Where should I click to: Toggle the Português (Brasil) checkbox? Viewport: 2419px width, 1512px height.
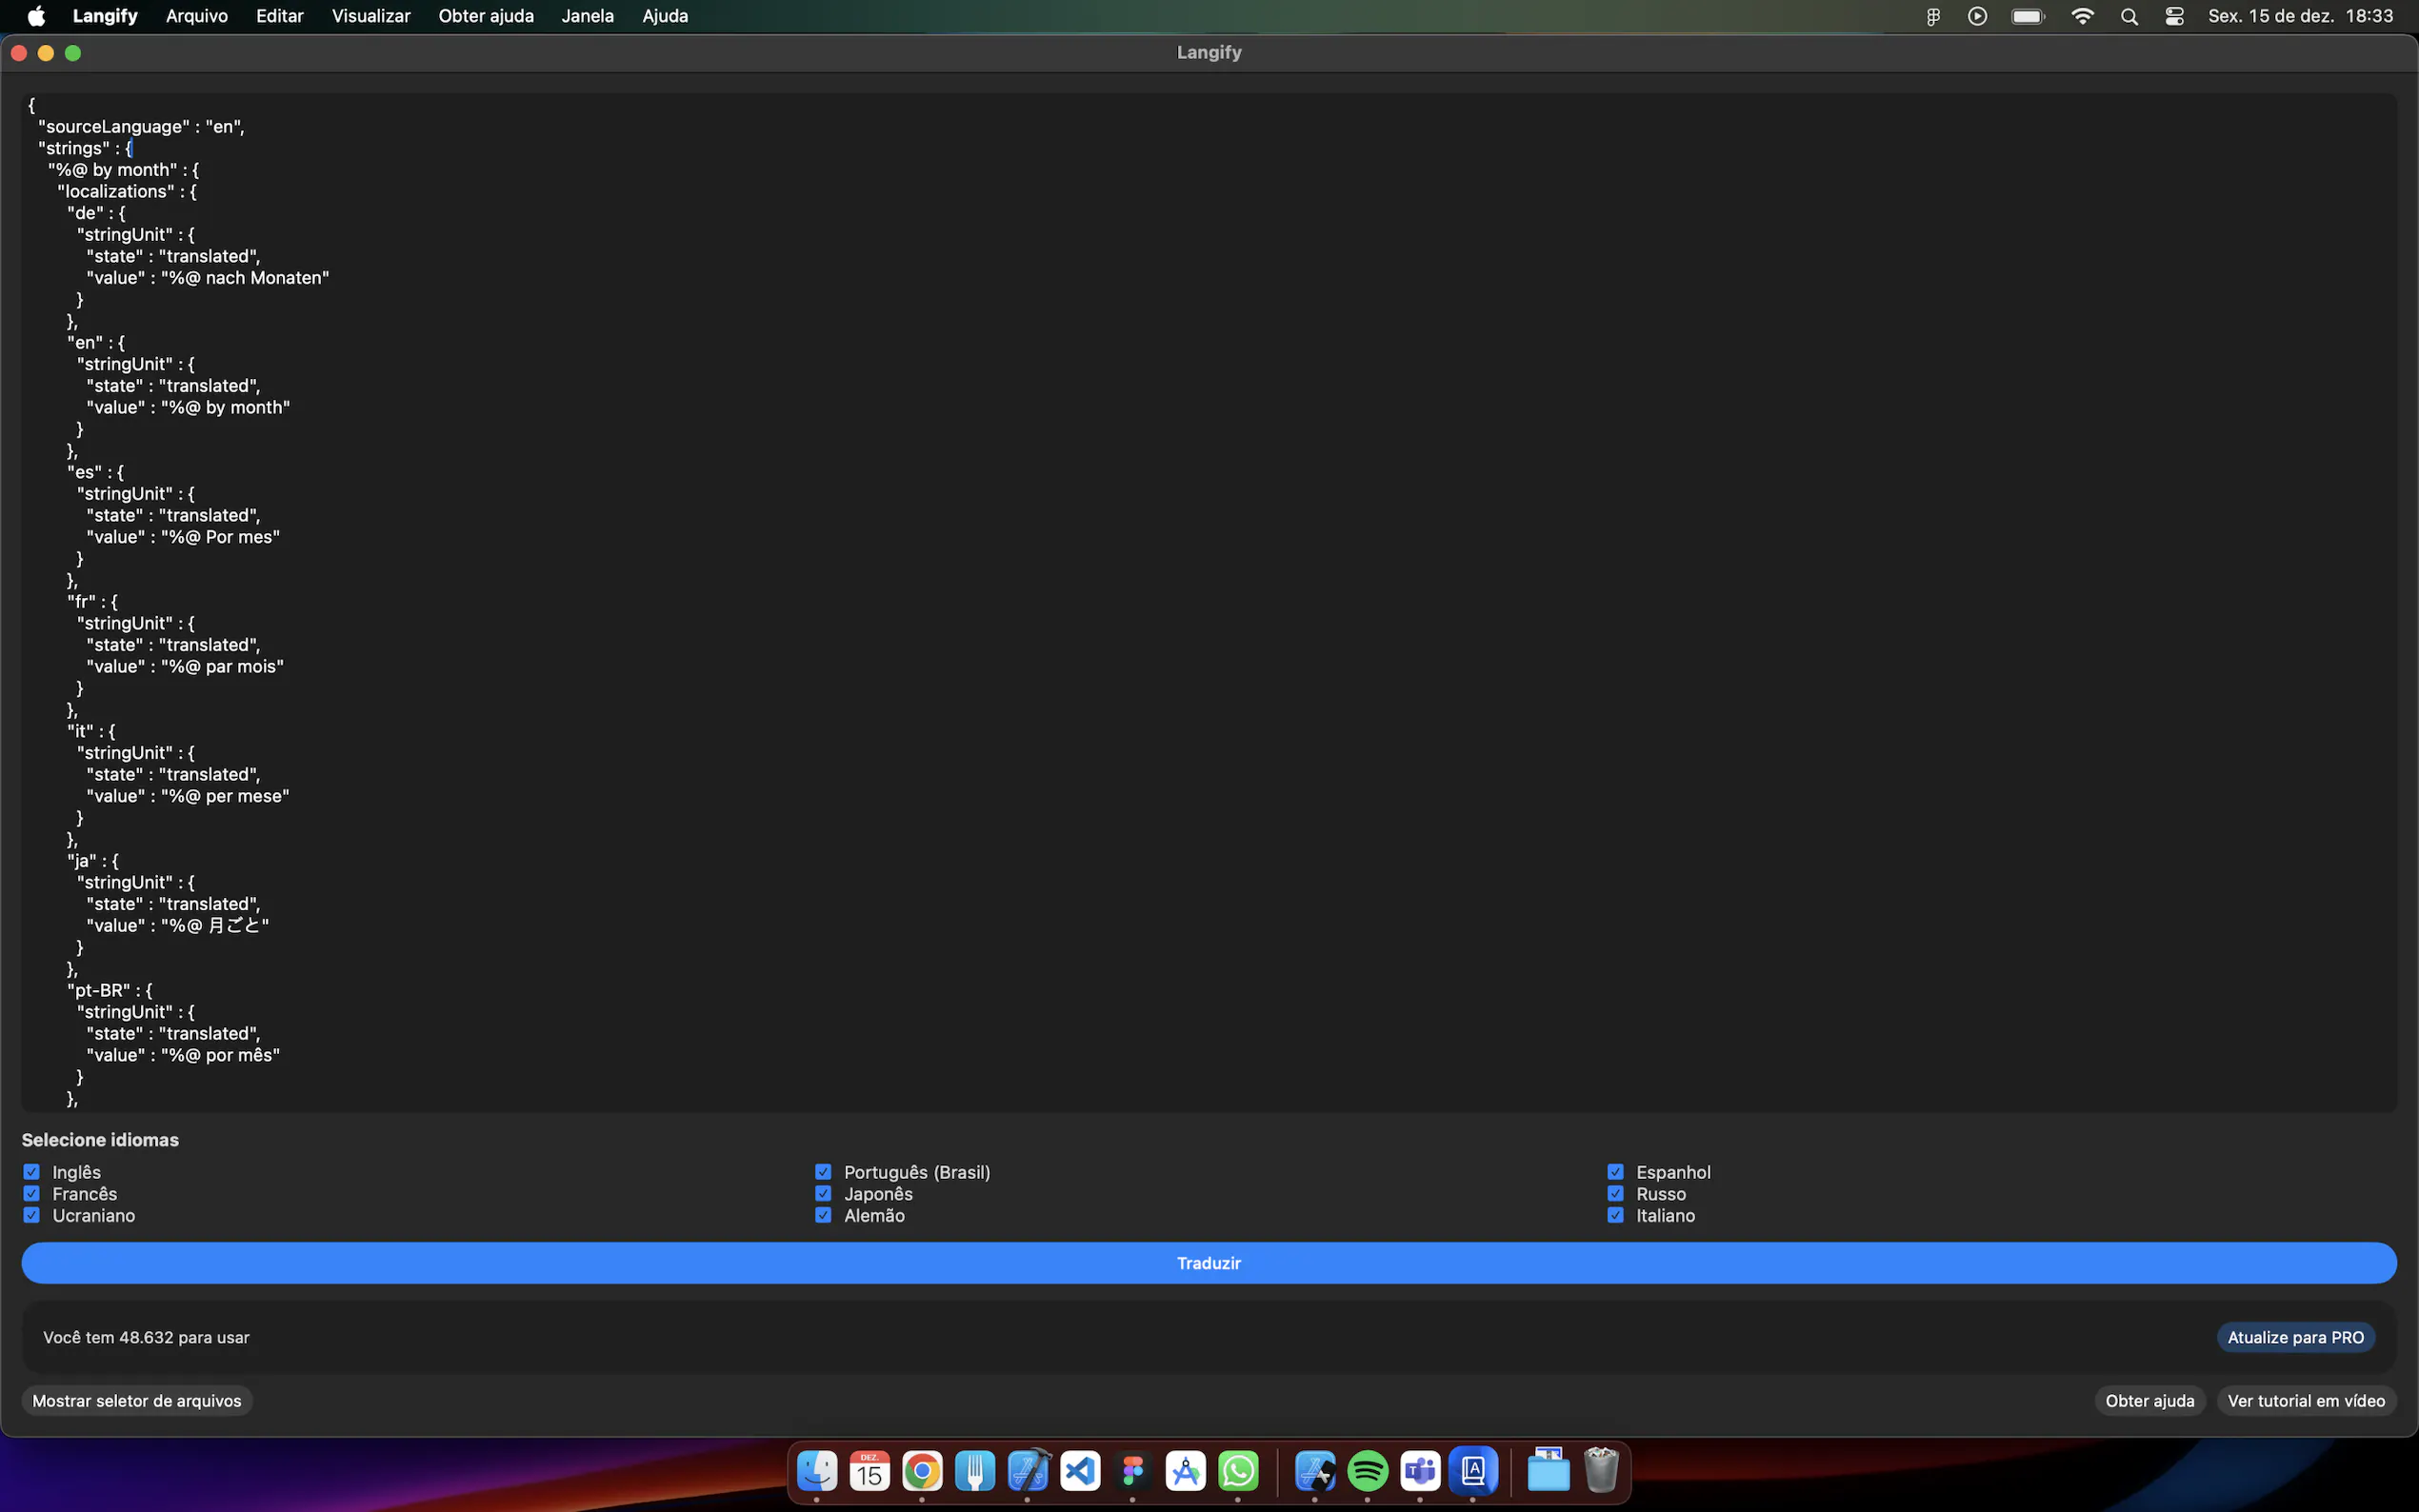(x=823, y=1172)
